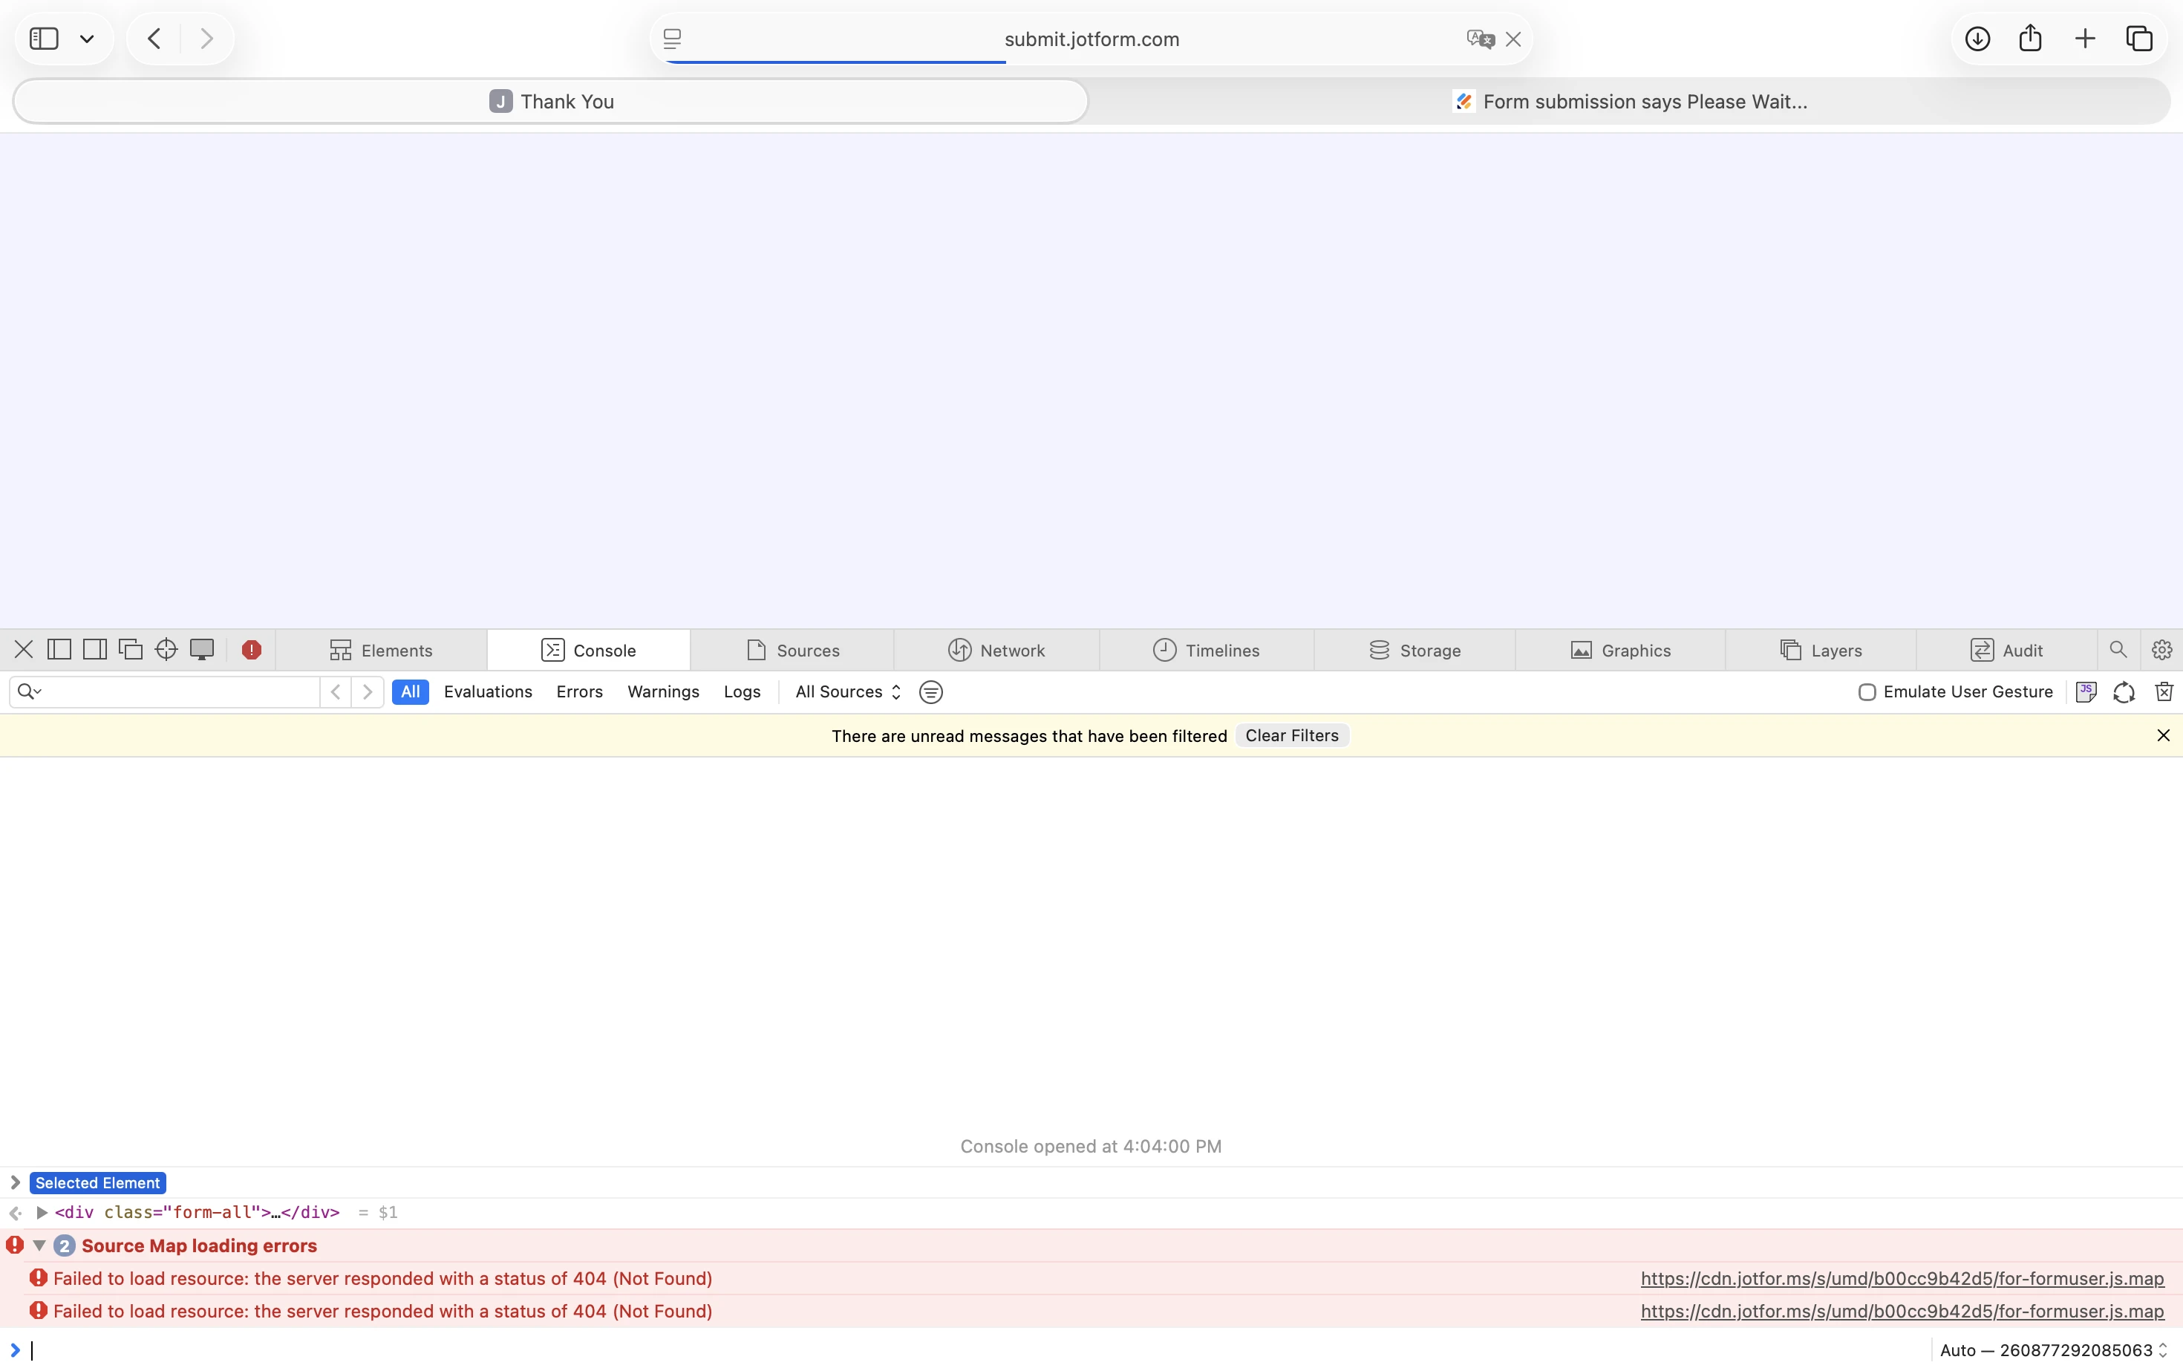
Task: Jump to previous search result arrow
Action: (336, 692)
